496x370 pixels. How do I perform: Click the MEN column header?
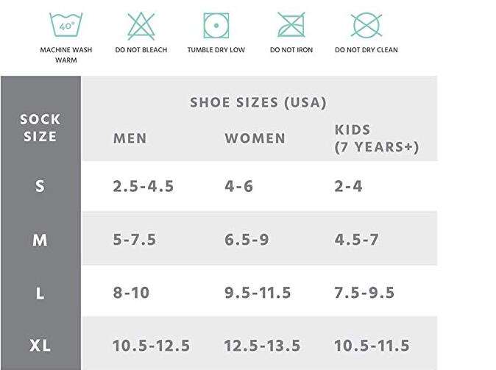pos(130,138)
